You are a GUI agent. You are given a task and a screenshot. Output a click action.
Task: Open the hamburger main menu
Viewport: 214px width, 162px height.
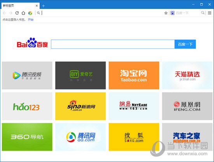[209, 13]
